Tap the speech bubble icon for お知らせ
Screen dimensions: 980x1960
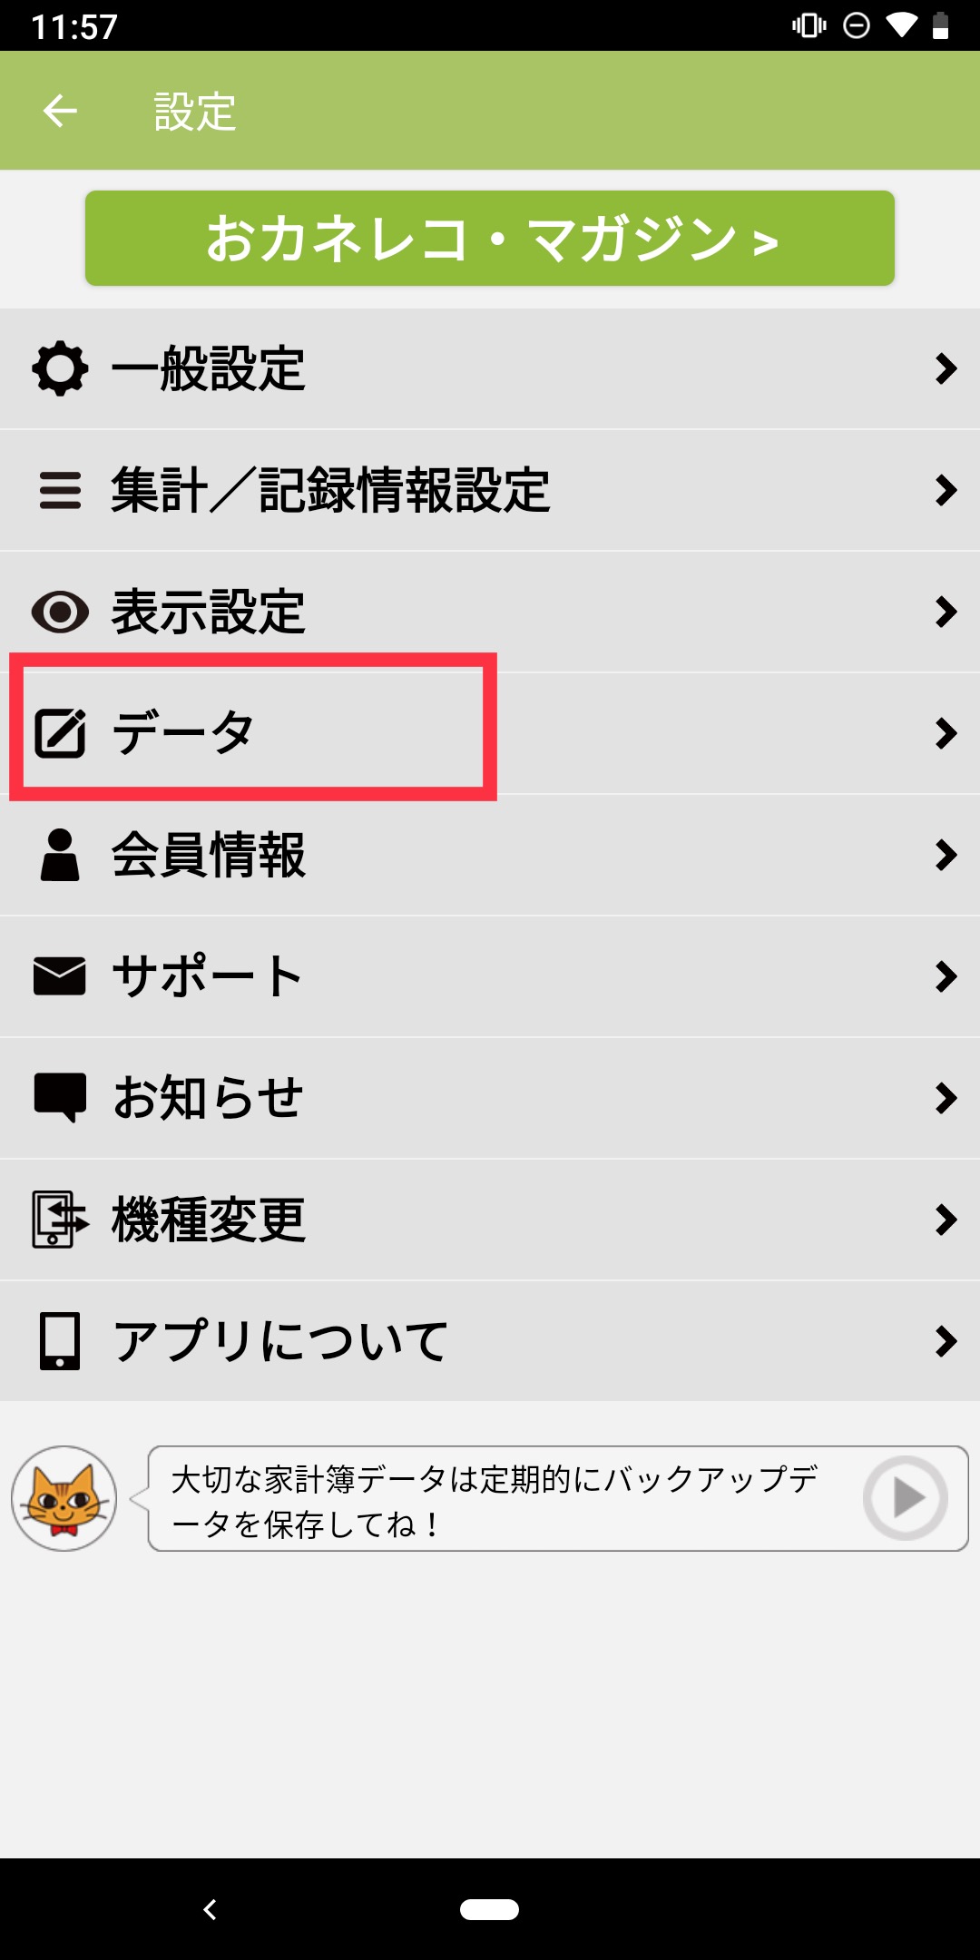pyautogui.click(x=60, y=1098)
